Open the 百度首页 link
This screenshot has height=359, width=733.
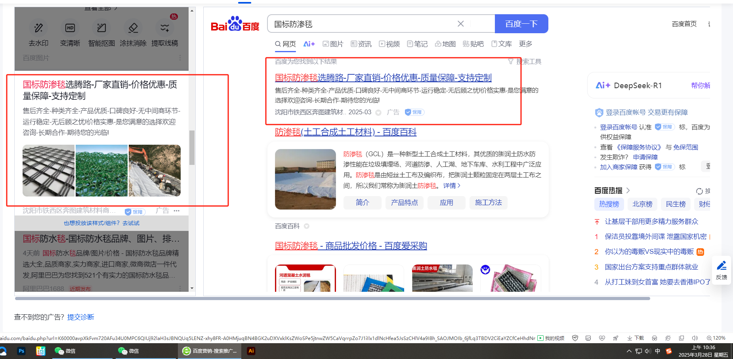click(684, 24)
